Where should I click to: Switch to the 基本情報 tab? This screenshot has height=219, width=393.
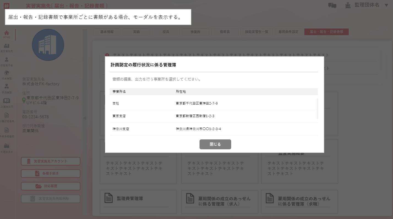coord(107,32)
